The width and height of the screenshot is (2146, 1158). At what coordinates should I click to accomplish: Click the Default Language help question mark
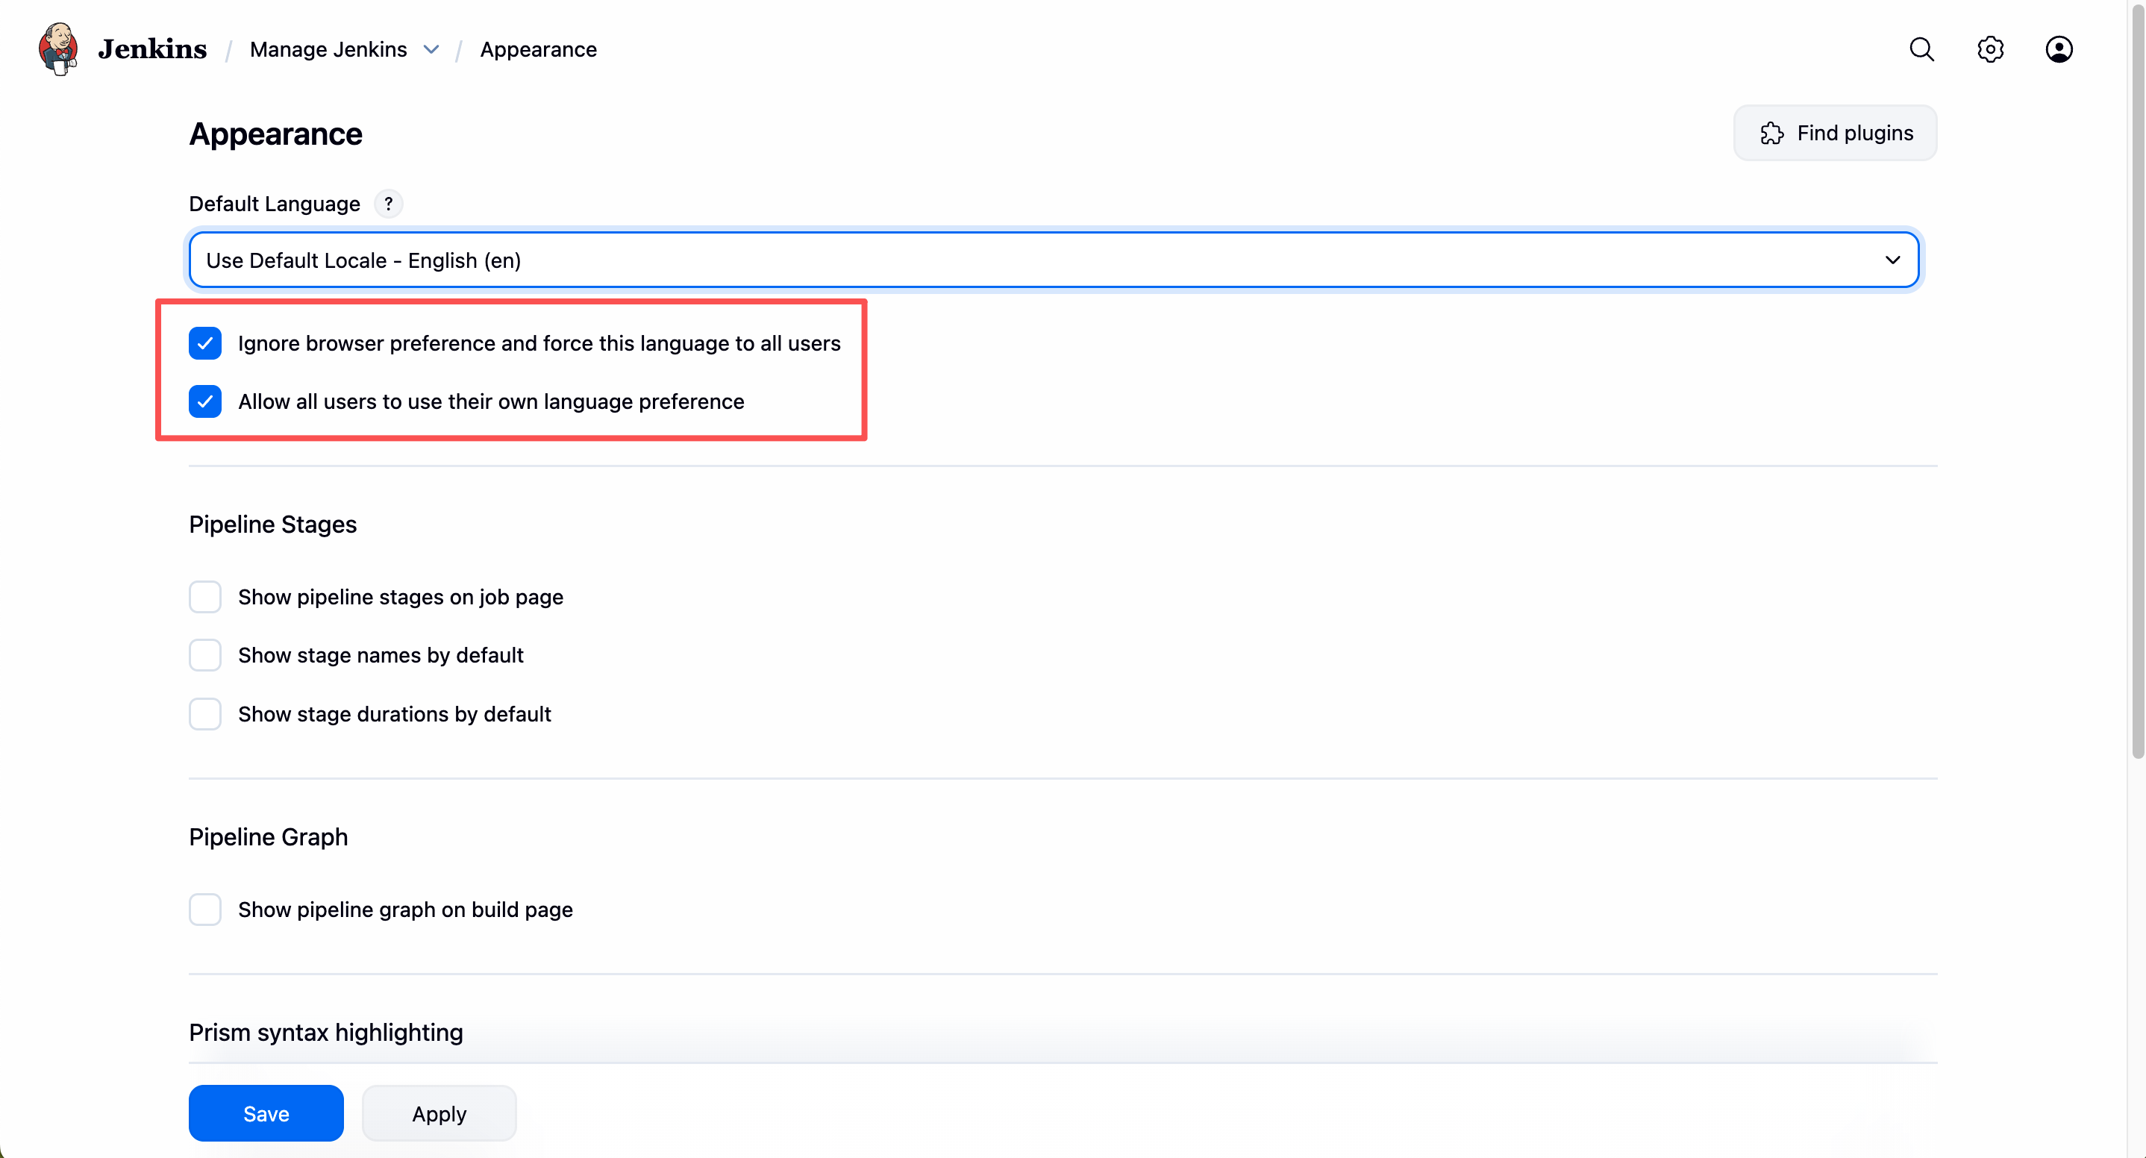point(388,204)
